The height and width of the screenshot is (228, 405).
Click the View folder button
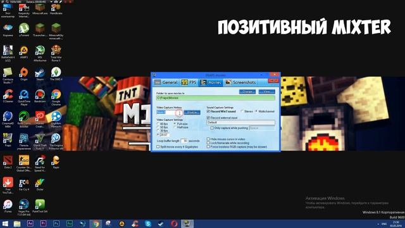pyautogui.click(x=266, y=92)
